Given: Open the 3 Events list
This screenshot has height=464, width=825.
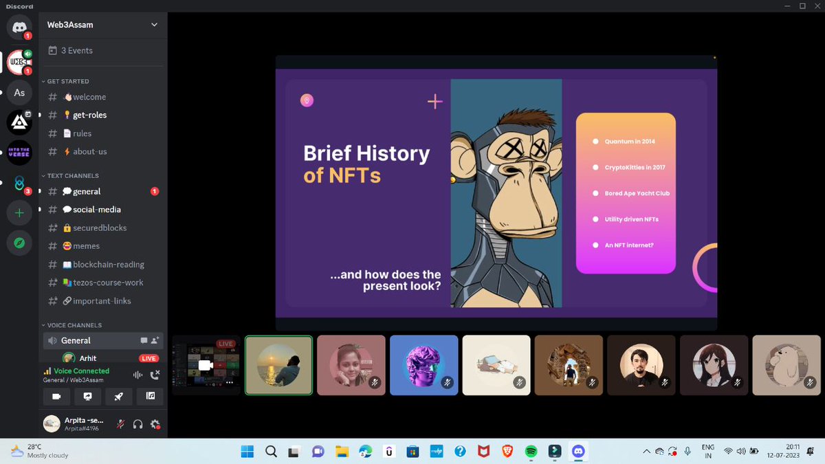Looking at the screenshot, I should (x=103, y=51).
